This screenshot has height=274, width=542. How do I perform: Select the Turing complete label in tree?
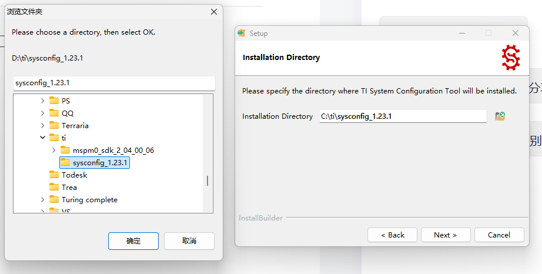pos(89,200)
